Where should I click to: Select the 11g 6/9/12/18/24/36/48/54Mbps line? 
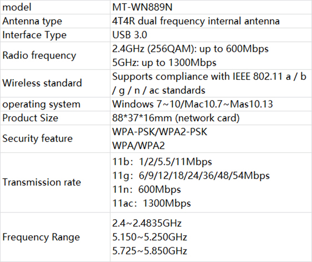tap(191, 175)
